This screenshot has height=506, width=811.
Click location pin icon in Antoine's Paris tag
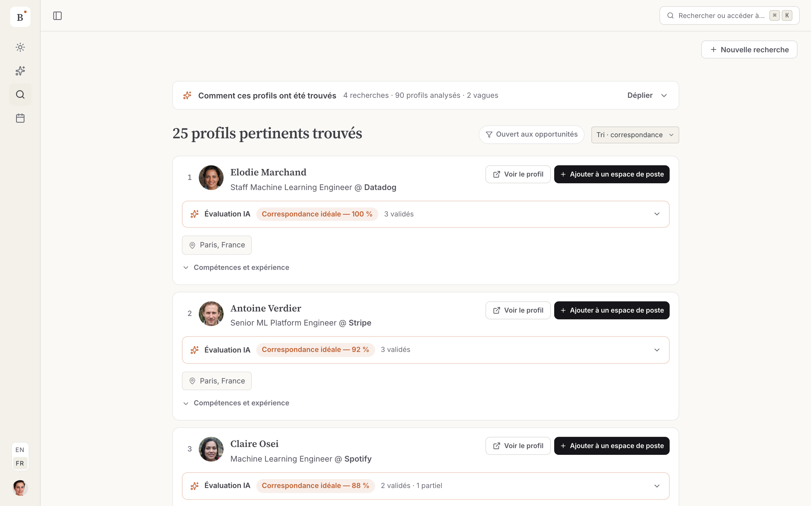(192, 381)
